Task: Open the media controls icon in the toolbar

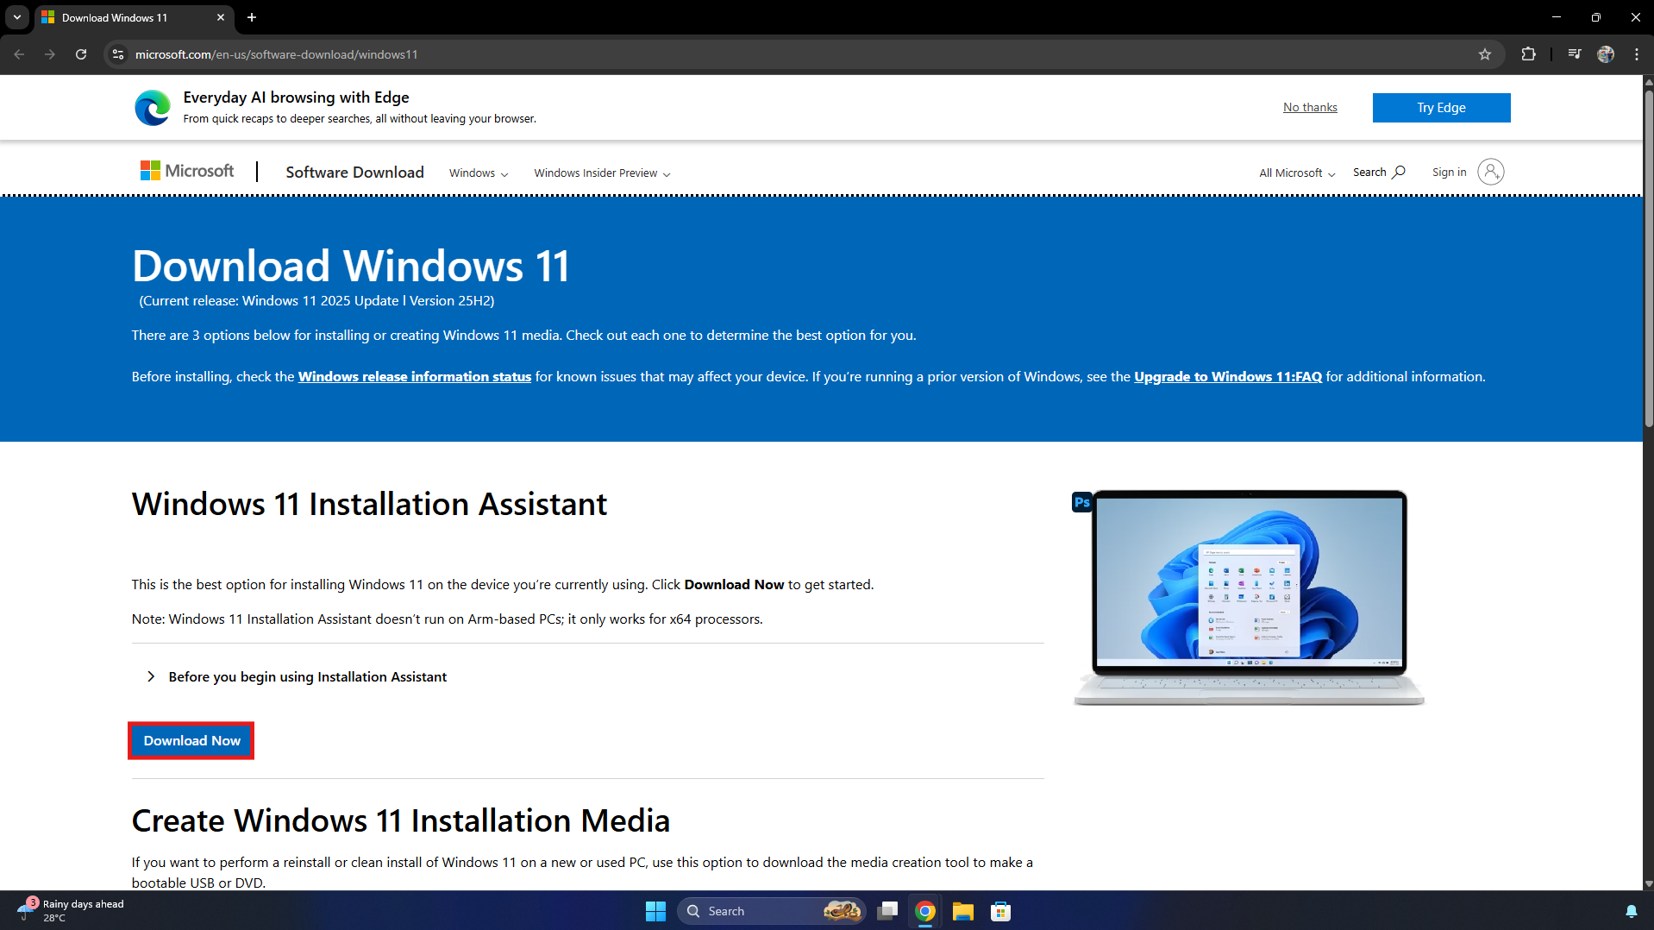Action: pyautogui.click(x=1573, y=53)
